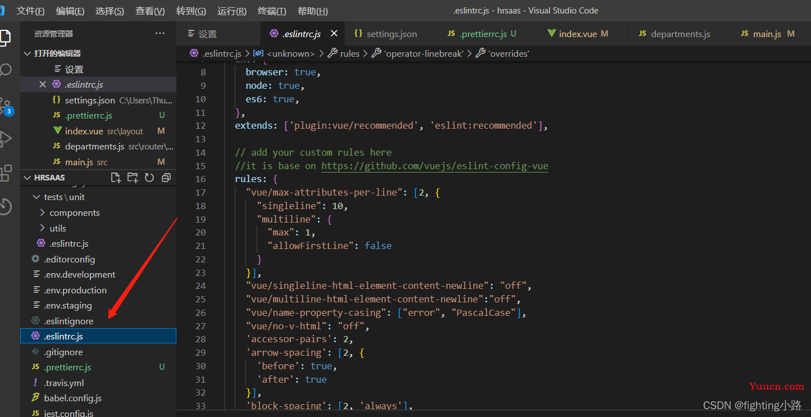
Task: Switch to the departments.js tab
Action: pos(680,34)
